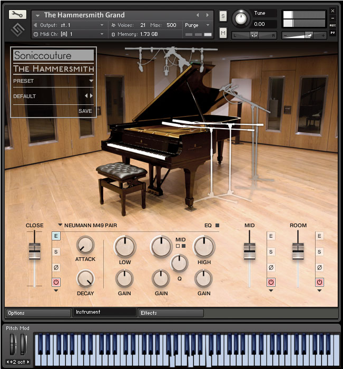The height and width of the screenshot is (369, 343).
Task: Click the EQ HIGH frequency knob
Action: tap(204, 246)
